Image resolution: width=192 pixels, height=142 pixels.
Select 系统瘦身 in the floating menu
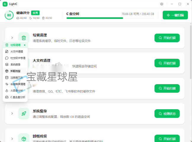(15, 65)
